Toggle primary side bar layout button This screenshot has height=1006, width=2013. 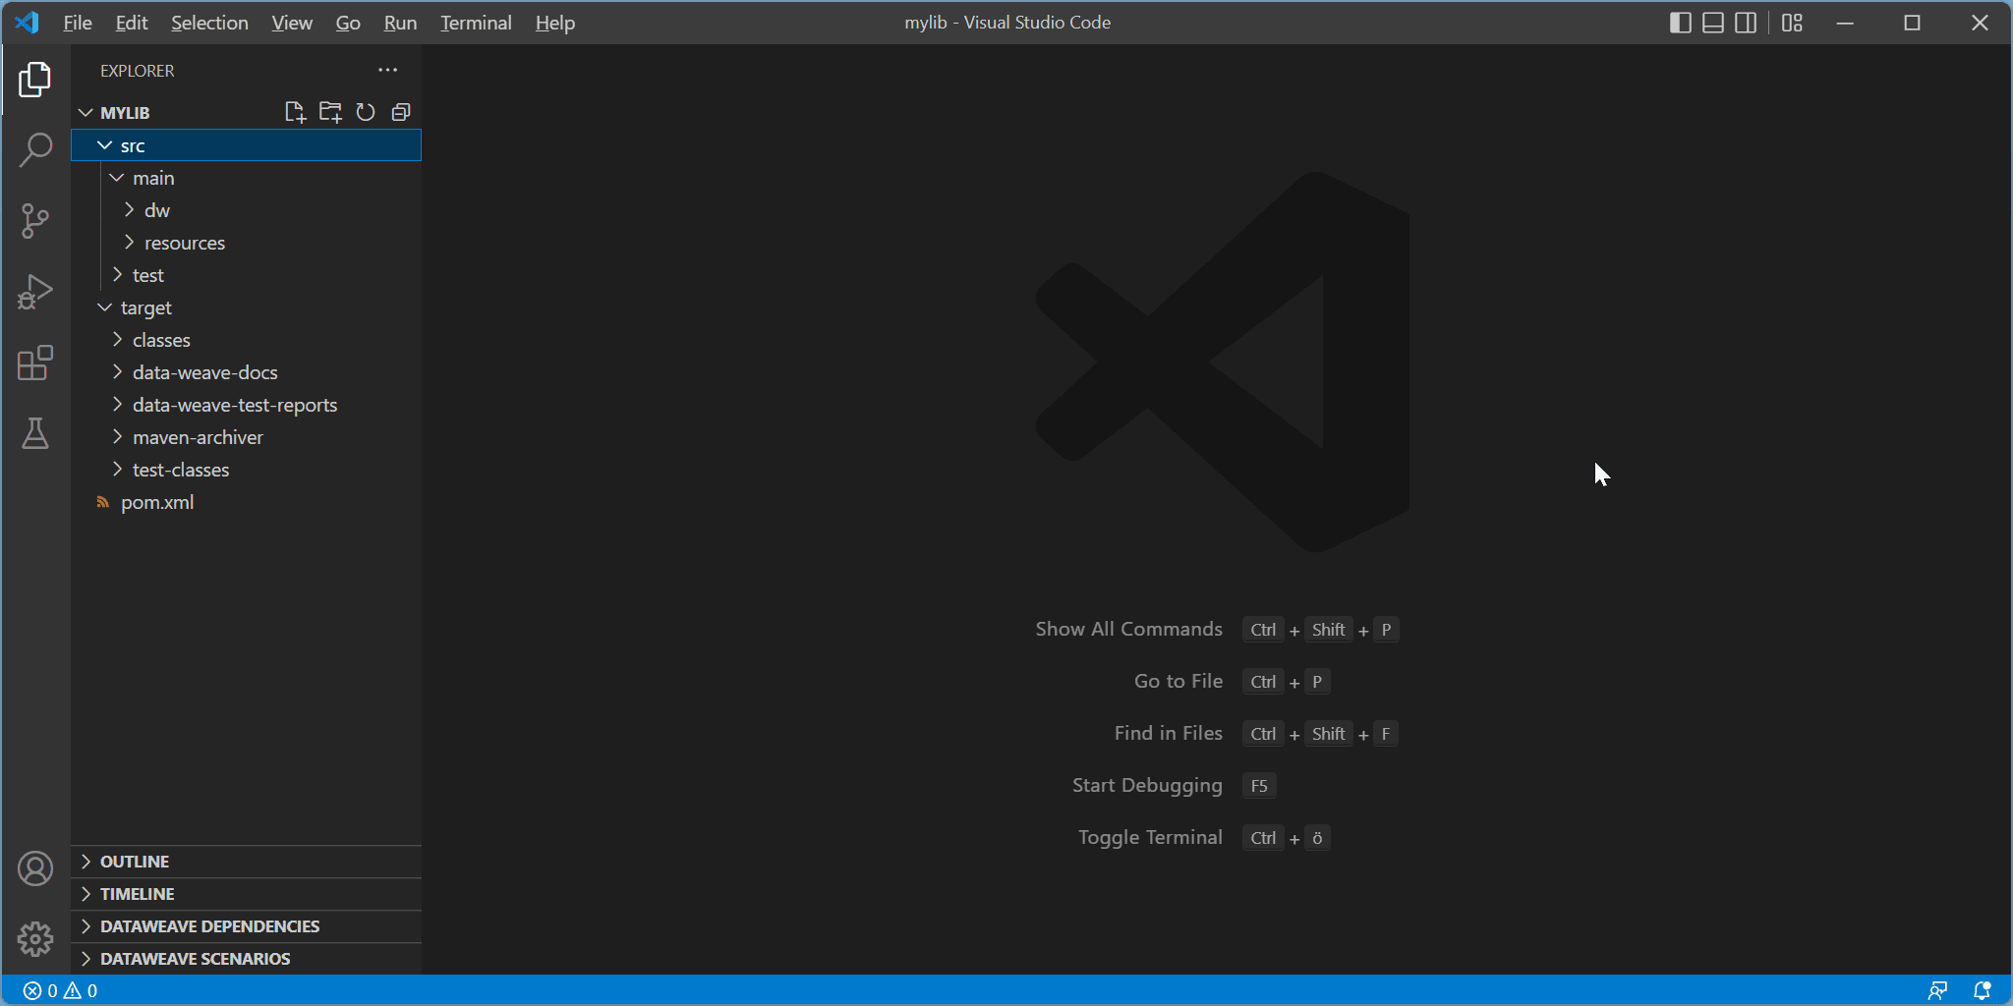tap(1681, 23)
